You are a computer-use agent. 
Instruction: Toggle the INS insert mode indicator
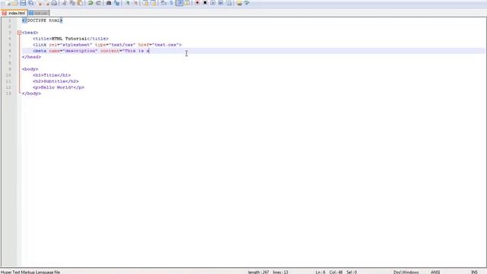click(474, 272)
